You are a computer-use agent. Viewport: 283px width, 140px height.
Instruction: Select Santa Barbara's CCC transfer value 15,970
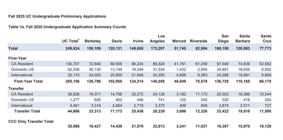coord(244,126)
